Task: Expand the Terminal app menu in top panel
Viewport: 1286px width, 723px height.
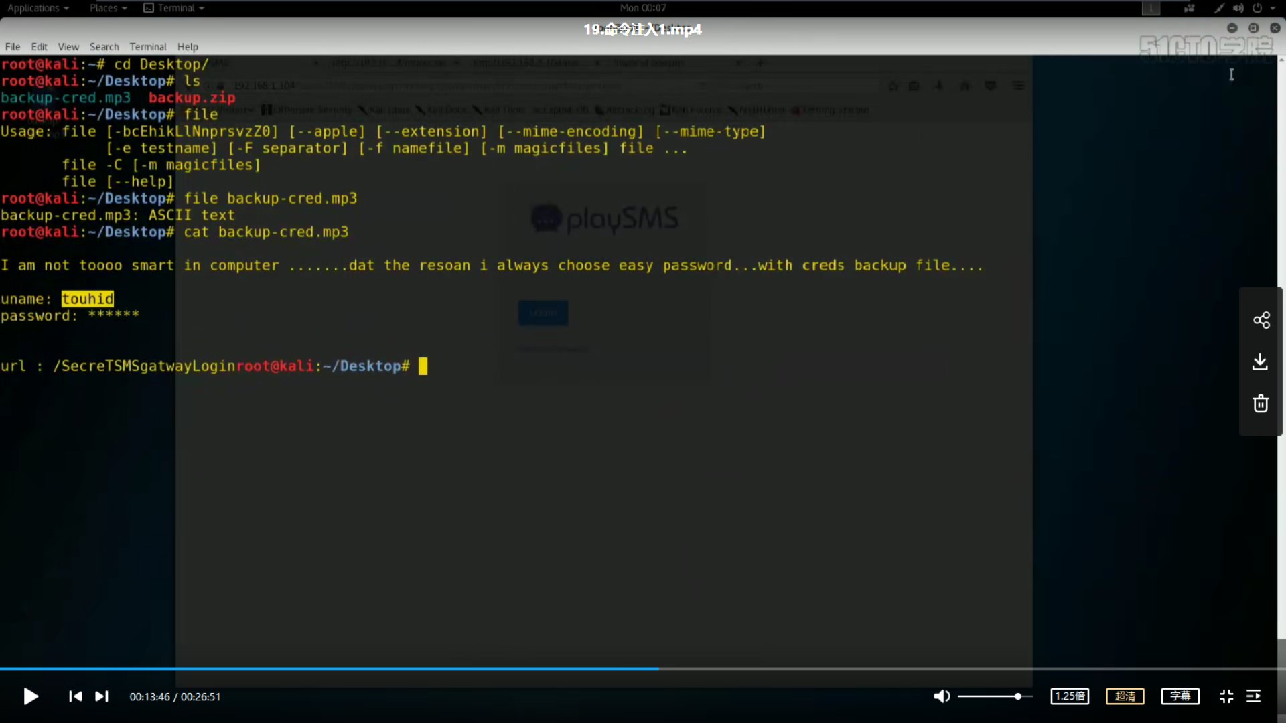Action: [x=174, y=8]
